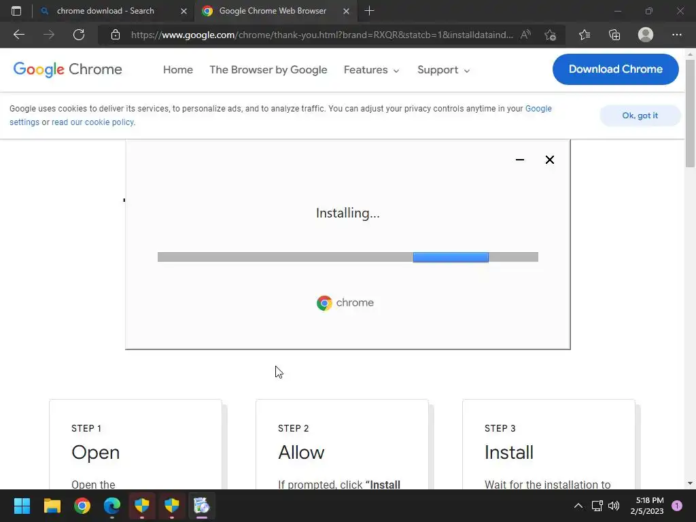This screenshot has width=696, height=522.
Task: Open the read our cookie policy link
Action: (93, 122)
